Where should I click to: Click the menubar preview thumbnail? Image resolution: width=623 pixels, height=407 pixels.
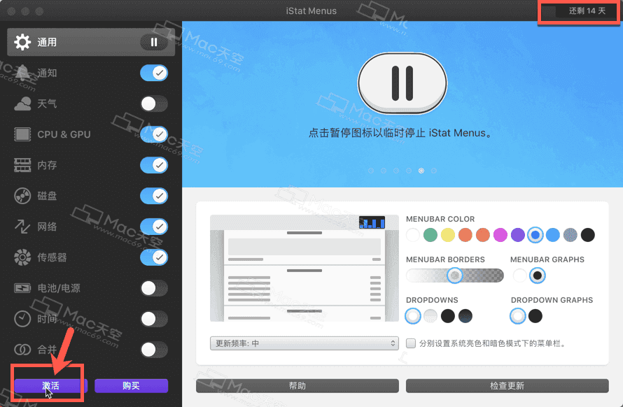tap(304, 268)
